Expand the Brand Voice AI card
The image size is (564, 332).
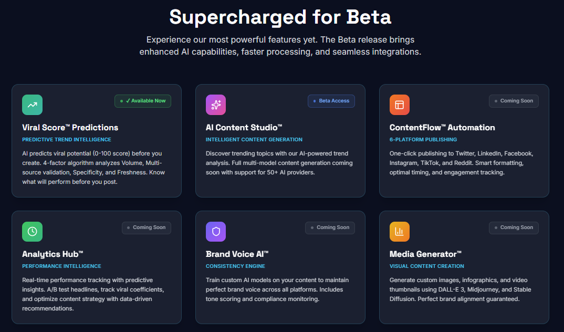point(280,267)
